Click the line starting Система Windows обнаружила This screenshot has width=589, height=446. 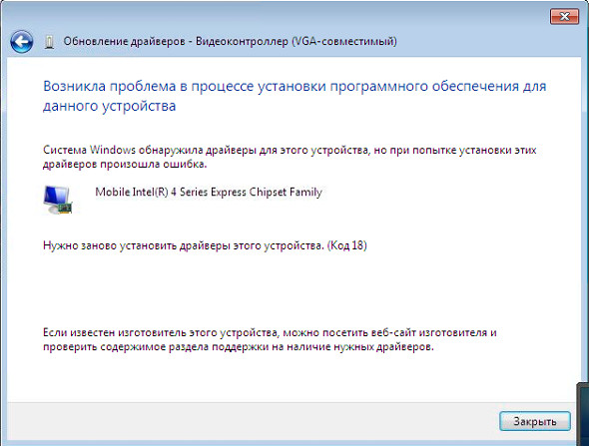click(x=290, y=151)
